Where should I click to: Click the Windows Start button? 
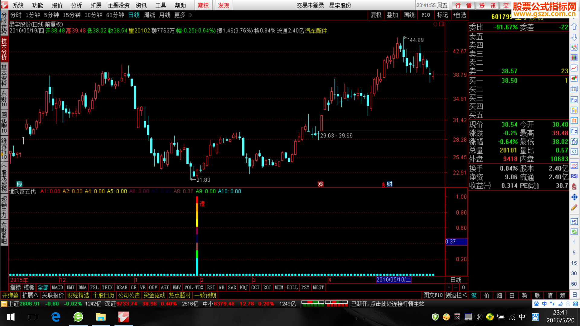point(11,317)
